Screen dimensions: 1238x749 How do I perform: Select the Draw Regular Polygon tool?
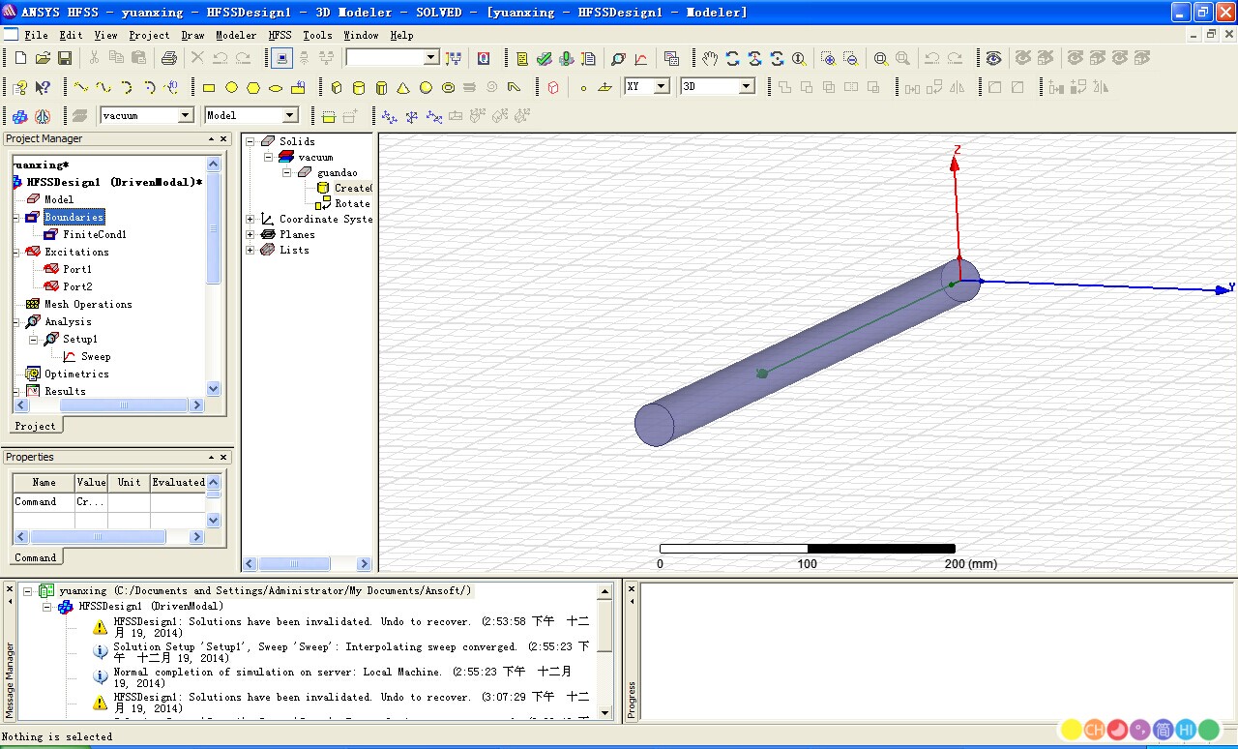pyautogui.click(x=253, y=87)
